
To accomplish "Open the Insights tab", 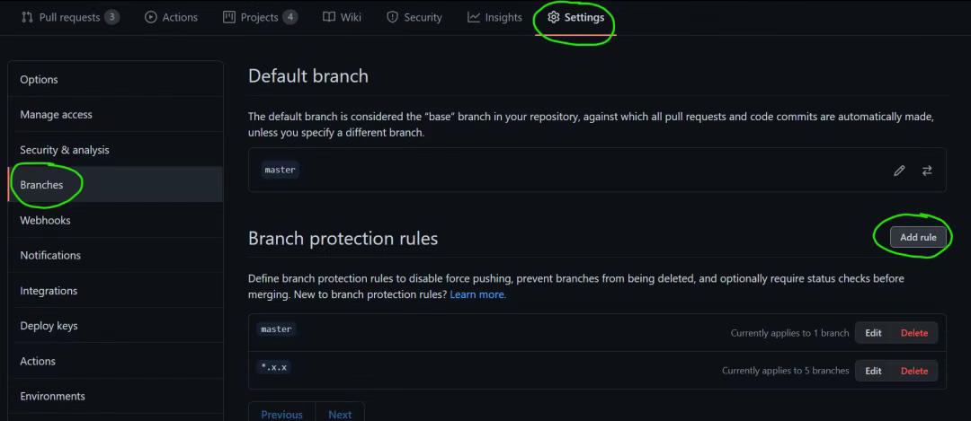I will coord(494,17).
